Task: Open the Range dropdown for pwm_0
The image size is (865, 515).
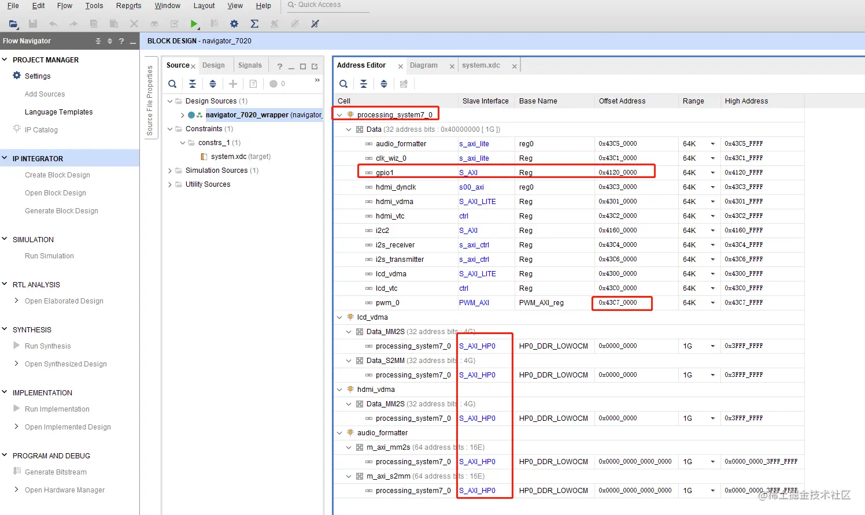Action: pyautogui.click(x=712, y=303)
